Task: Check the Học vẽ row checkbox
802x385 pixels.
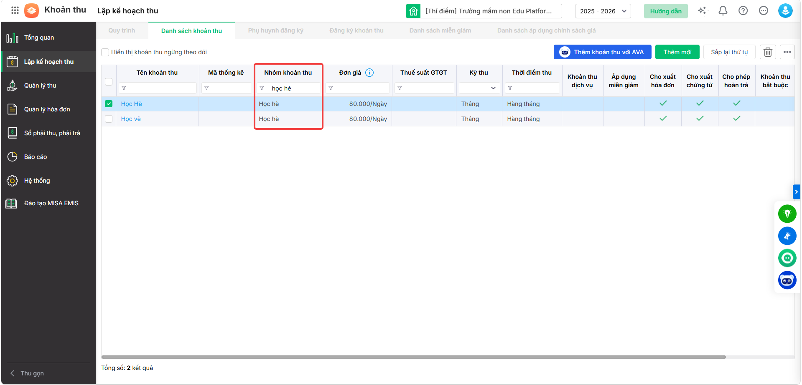Action: click(x=109, y=119)
